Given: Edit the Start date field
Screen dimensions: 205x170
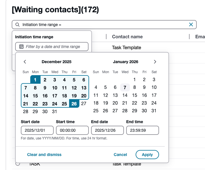Looking at the screenshot, I should (x=37, y=130).
